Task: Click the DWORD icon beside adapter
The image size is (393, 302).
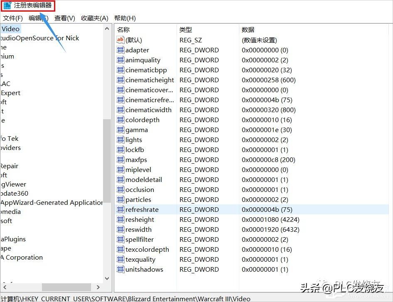Action: click(120, 50)
